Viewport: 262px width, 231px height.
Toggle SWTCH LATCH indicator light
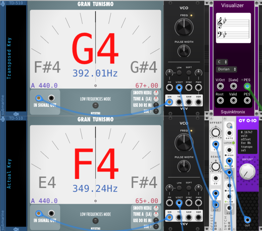233,143
